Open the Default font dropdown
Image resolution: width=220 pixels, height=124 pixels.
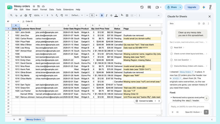click(77, 15)
